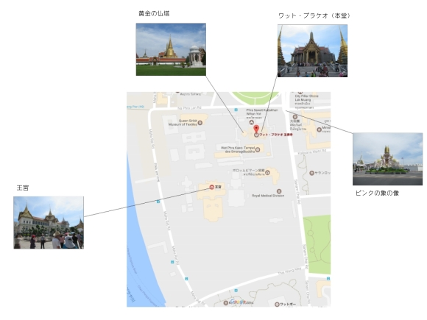Open the ワット・プラケオ（本堂） photo
This screenshot has height=320, width=427.
312,51
